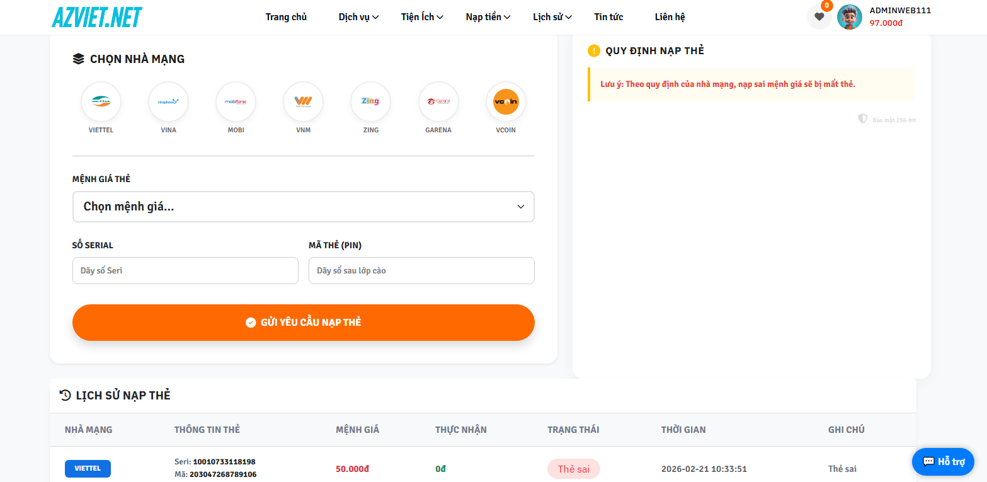Click the user avatar picture
987x482 pixels.
[x=850, y=17]
